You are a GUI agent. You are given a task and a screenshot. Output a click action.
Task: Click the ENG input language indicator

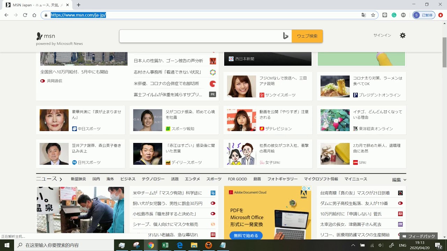click(402, 245)
